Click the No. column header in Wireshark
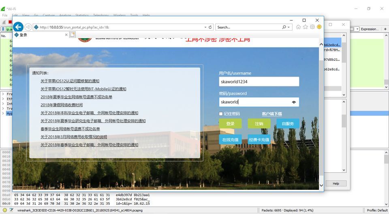 coord(4,36)
